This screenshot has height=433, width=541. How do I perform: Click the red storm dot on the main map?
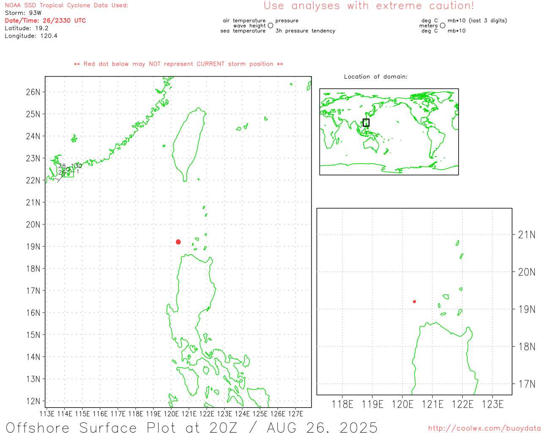[x=178, y=242]
